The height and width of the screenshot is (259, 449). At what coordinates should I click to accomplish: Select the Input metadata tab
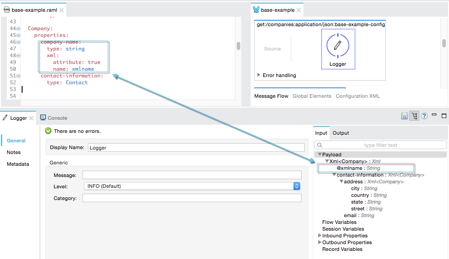coord(321,133)
